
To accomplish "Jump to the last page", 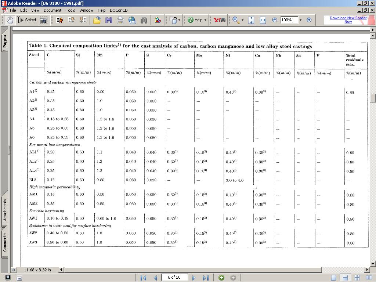I will (206, 278).
